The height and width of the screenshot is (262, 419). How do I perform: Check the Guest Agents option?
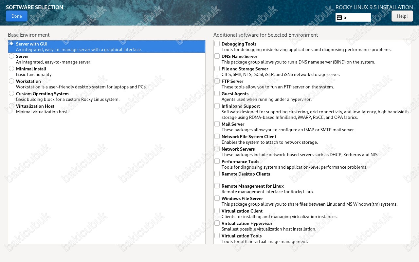(217, 93)
